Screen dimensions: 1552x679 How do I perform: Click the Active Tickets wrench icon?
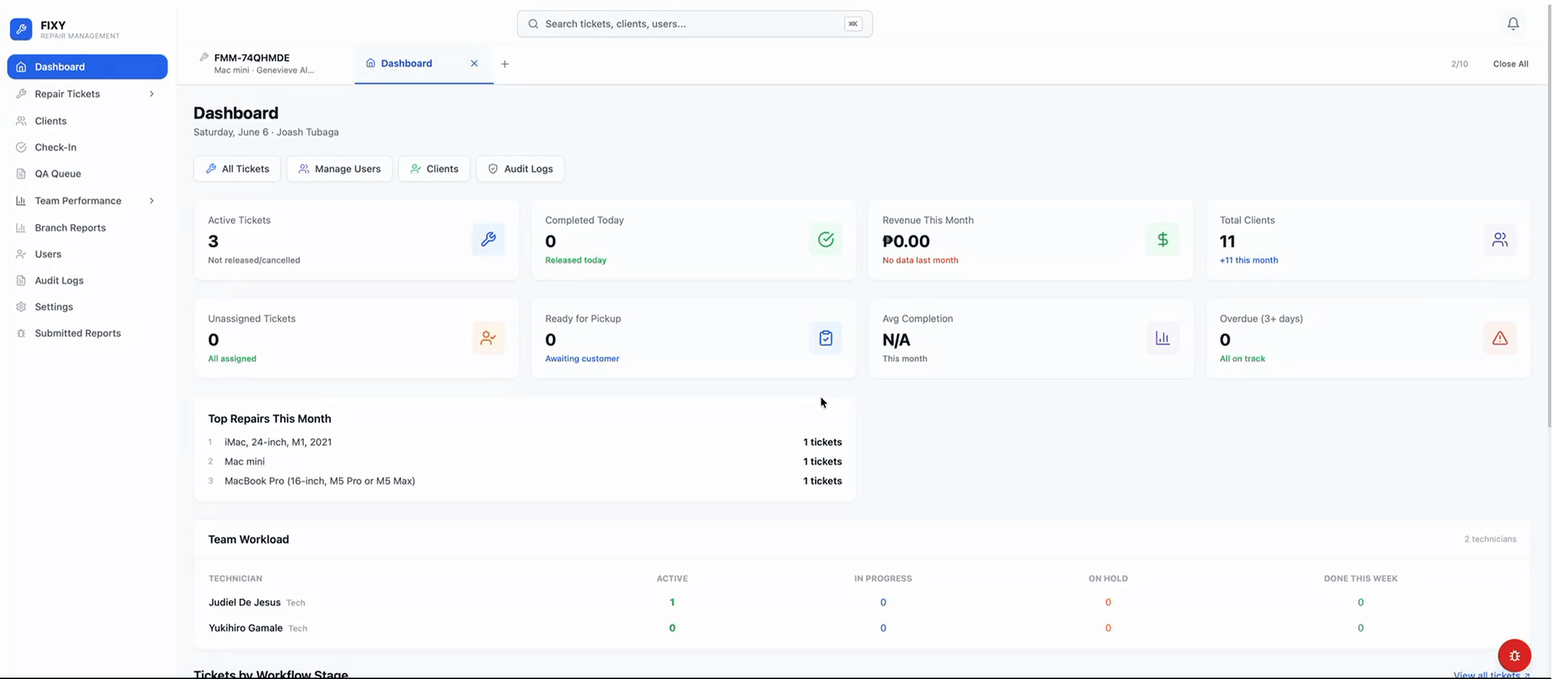pyautogui.click(x=488, y=239)
